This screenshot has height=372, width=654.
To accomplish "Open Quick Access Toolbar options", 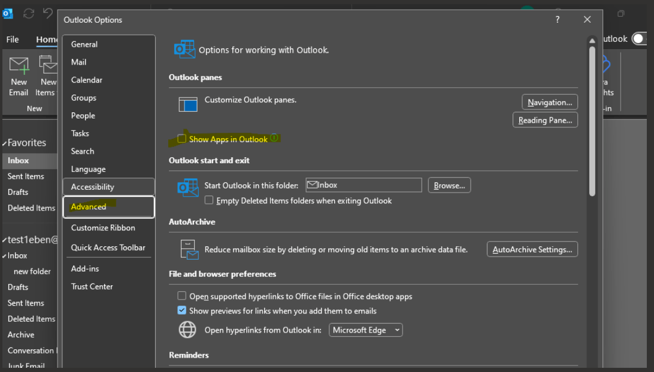I will [x=109, y=248].
